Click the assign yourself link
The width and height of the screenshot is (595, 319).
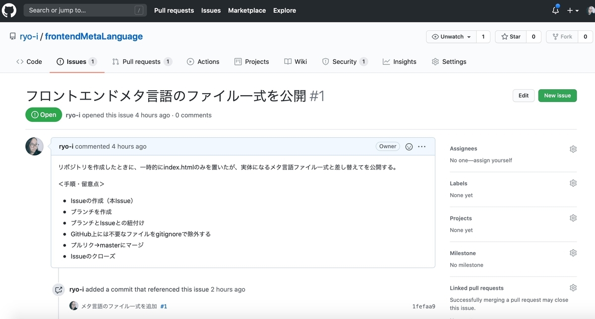(494, 160)
